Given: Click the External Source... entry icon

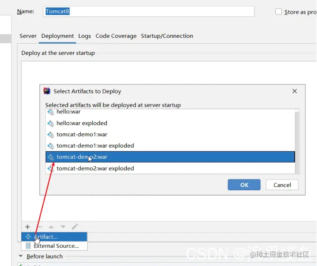Looking at the screenshot, I should (28, 246).
